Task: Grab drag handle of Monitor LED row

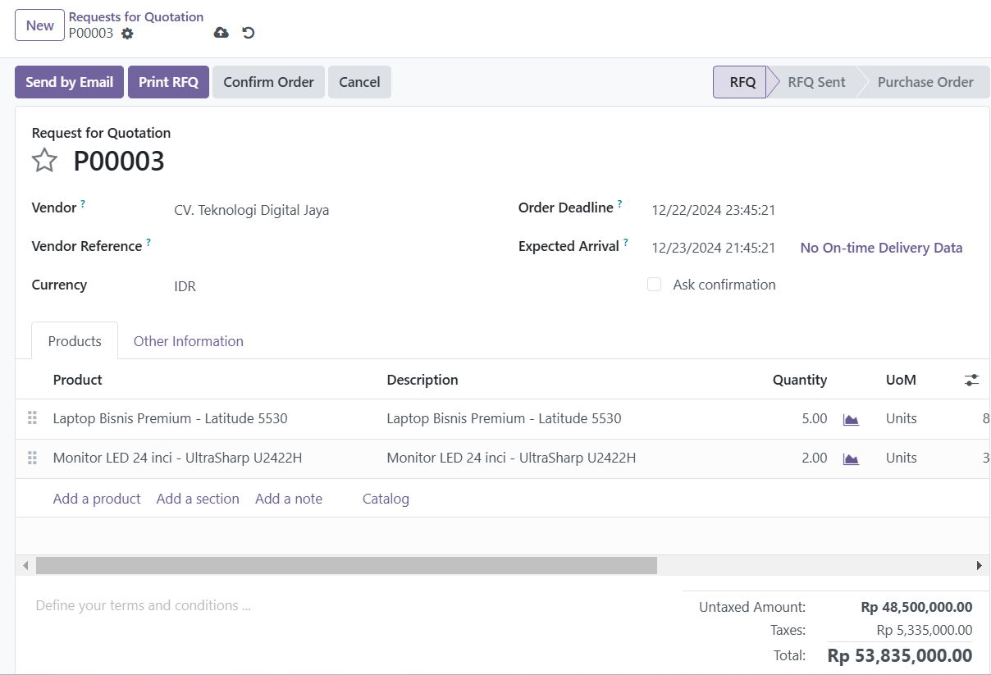Action: pyautogui.click(x=33, y=458)
